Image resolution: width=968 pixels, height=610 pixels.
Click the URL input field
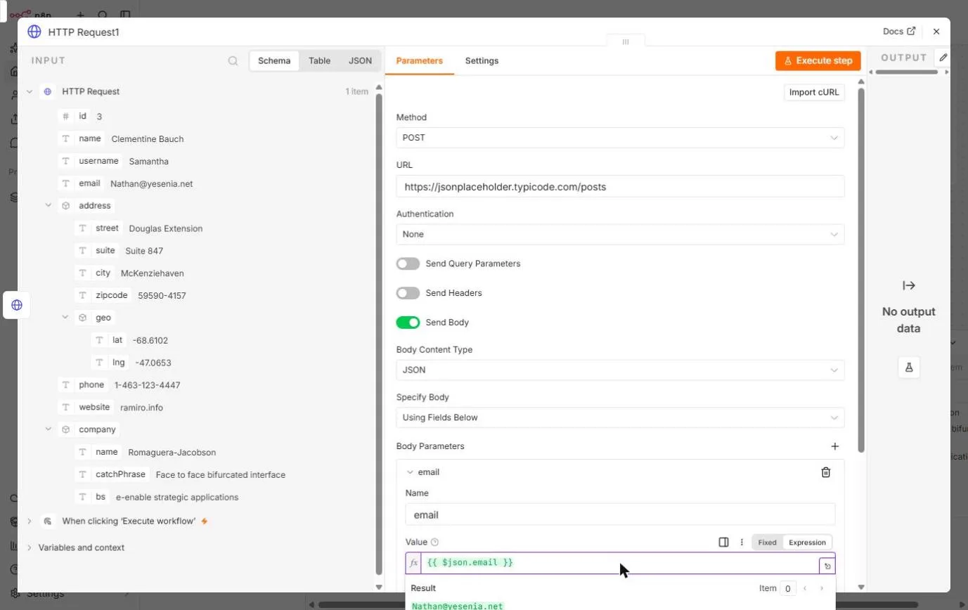620,186
